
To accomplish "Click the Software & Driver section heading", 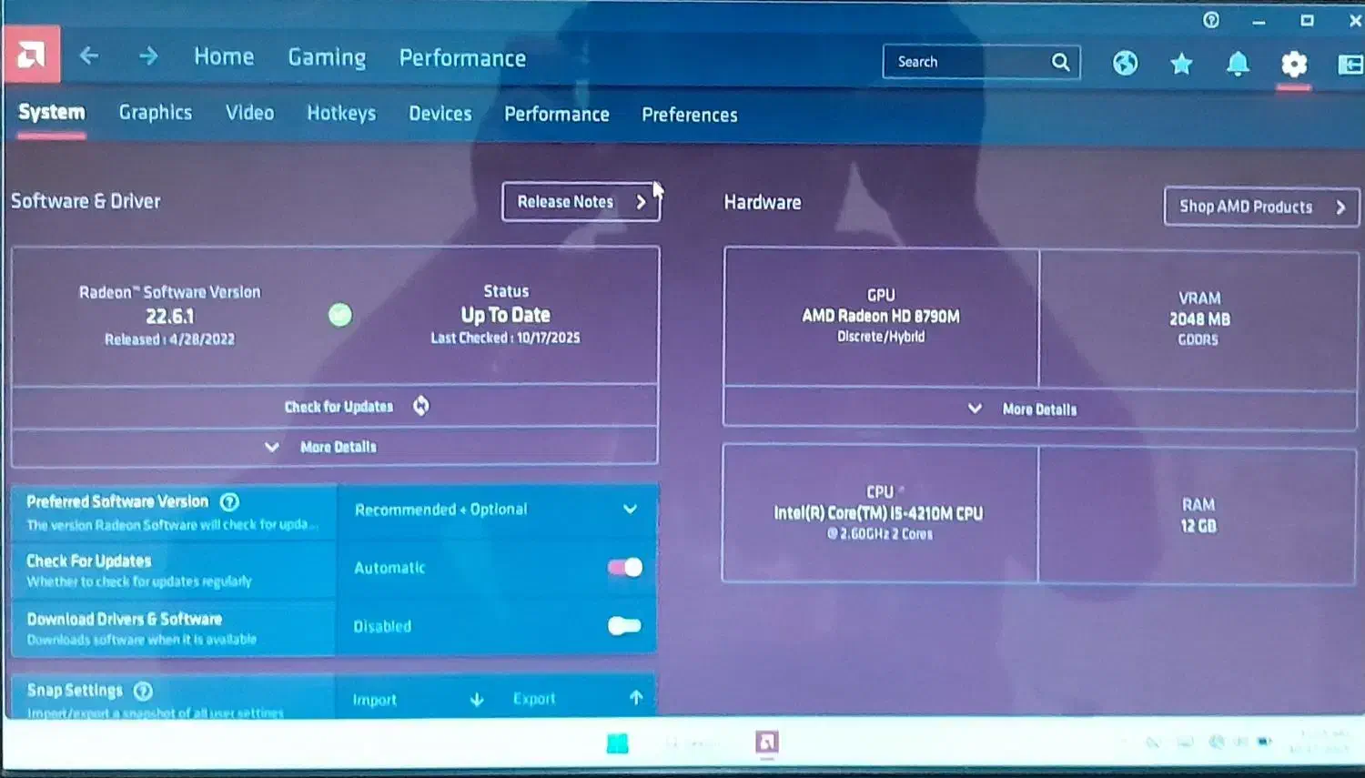I will click(86, 201).
